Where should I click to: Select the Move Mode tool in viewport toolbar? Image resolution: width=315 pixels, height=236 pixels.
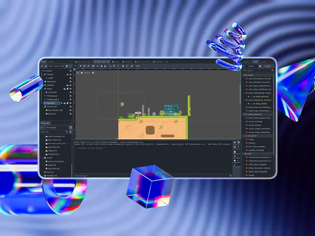pos(80,66)
